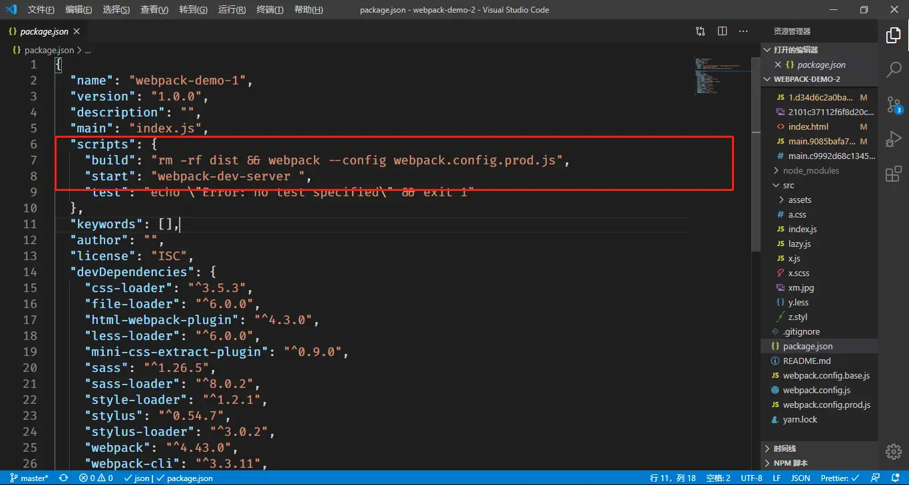Open the Manage gear menu
This screenshot has width=909, height=485.
click(x=893, y=452)
